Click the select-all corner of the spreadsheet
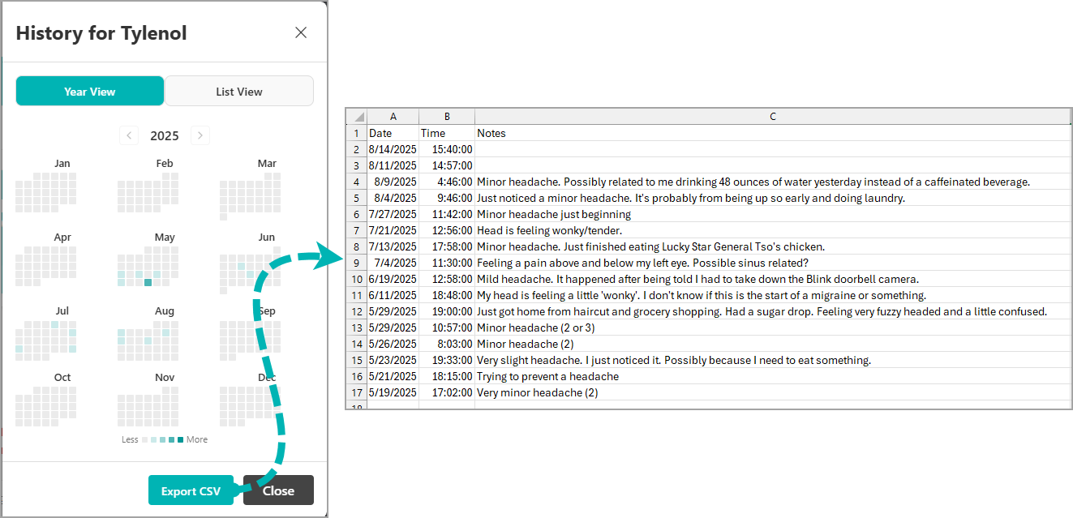This screenshot has height=518, width=1073. [357, 117]
